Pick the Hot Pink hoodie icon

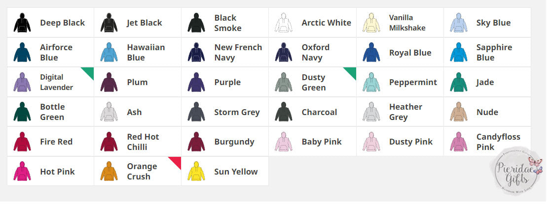22,172
